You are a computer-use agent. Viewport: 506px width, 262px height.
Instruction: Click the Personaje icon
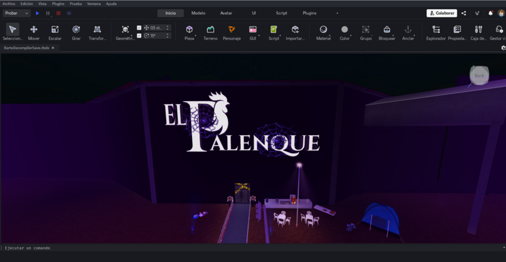pyautogui.click(x=232, y=29)
